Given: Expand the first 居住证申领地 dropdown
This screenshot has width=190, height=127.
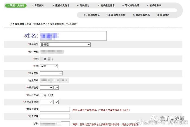Looking at the screenshot, I should 46,102.
